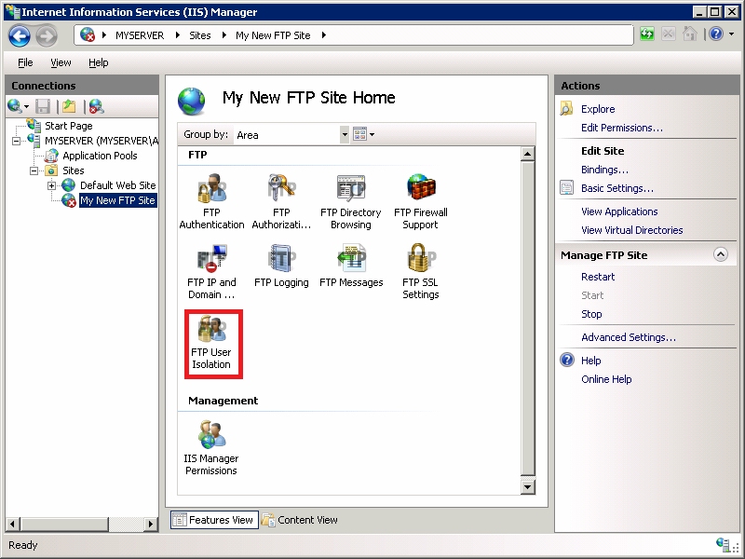Select My New FTP Site tree item
This screenshot has height=559, width=745.
117,200
